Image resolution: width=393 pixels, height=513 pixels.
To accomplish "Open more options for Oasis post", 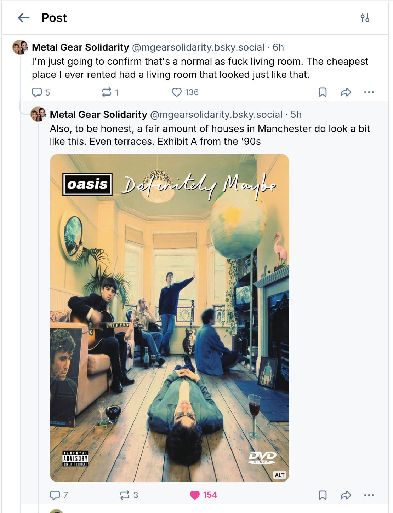I will click(369, 495).
